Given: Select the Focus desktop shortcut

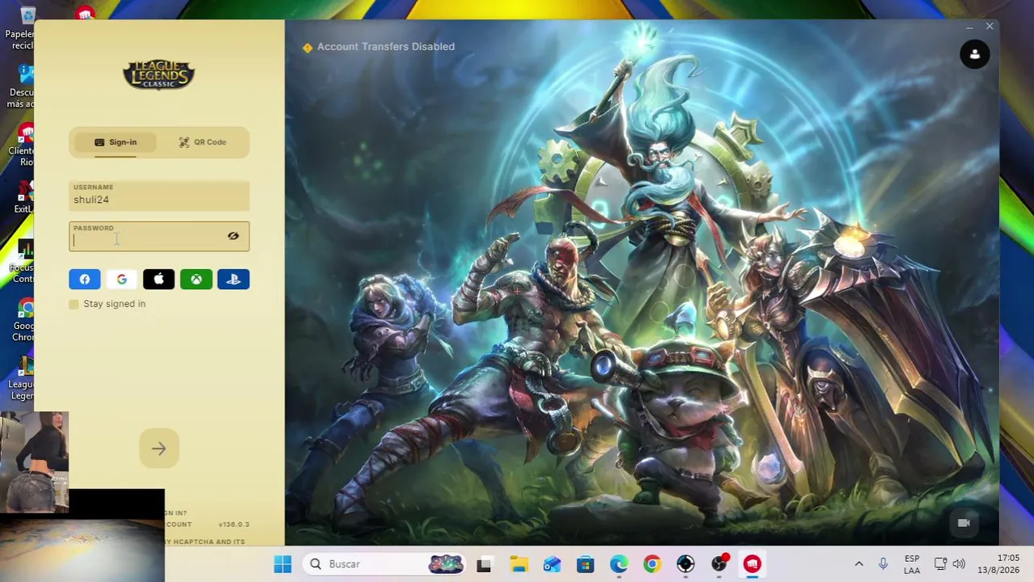Looking at the screenshot, I should (x=22, y=261).
